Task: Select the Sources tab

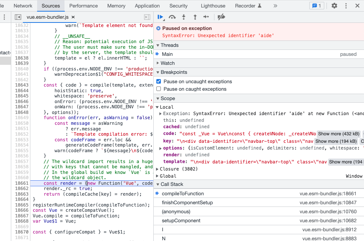Action: (51, 6)
